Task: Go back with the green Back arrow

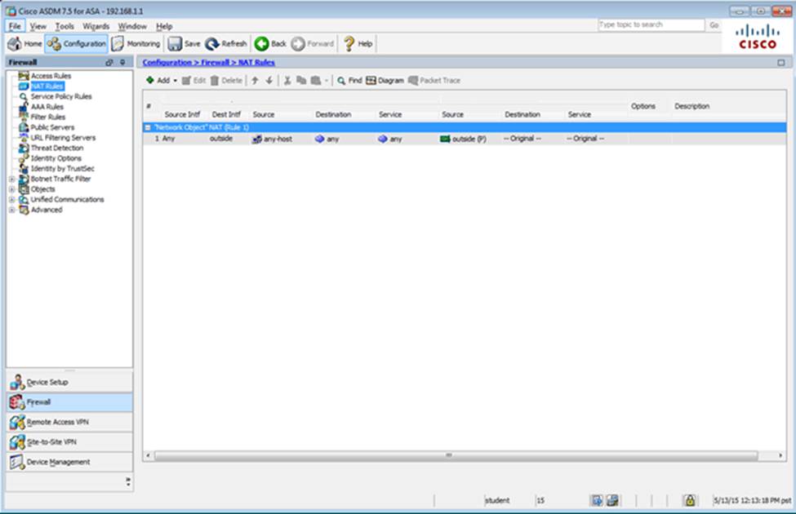Action: (262, 44)
